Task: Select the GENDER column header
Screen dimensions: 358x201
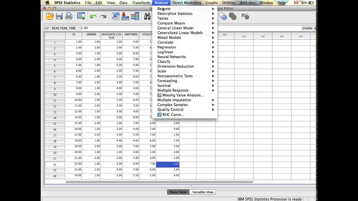Action: coord(91,36)
